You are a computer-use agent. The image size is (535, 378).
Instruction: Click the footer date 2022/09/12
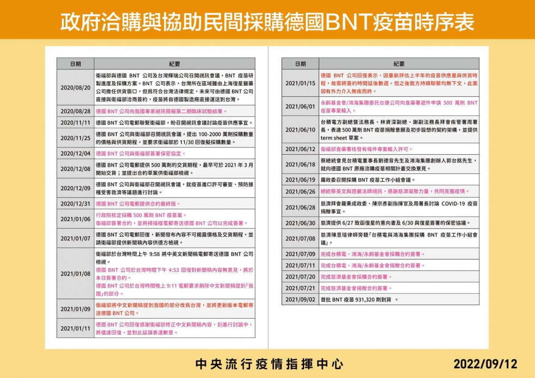click(x=486, y=364)
